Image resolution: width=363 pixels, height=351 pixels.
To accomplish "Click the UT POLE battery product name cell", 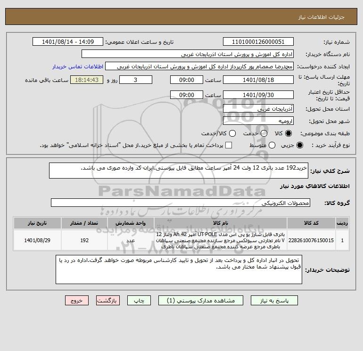I will 221,240.
